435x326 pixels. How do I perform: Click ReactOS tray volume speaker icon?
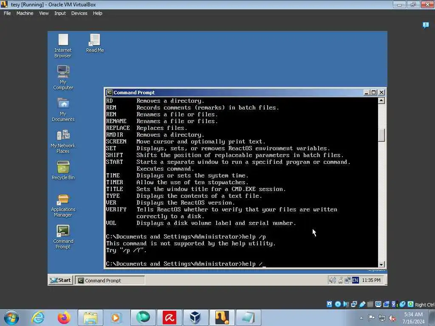click(332, 280)
